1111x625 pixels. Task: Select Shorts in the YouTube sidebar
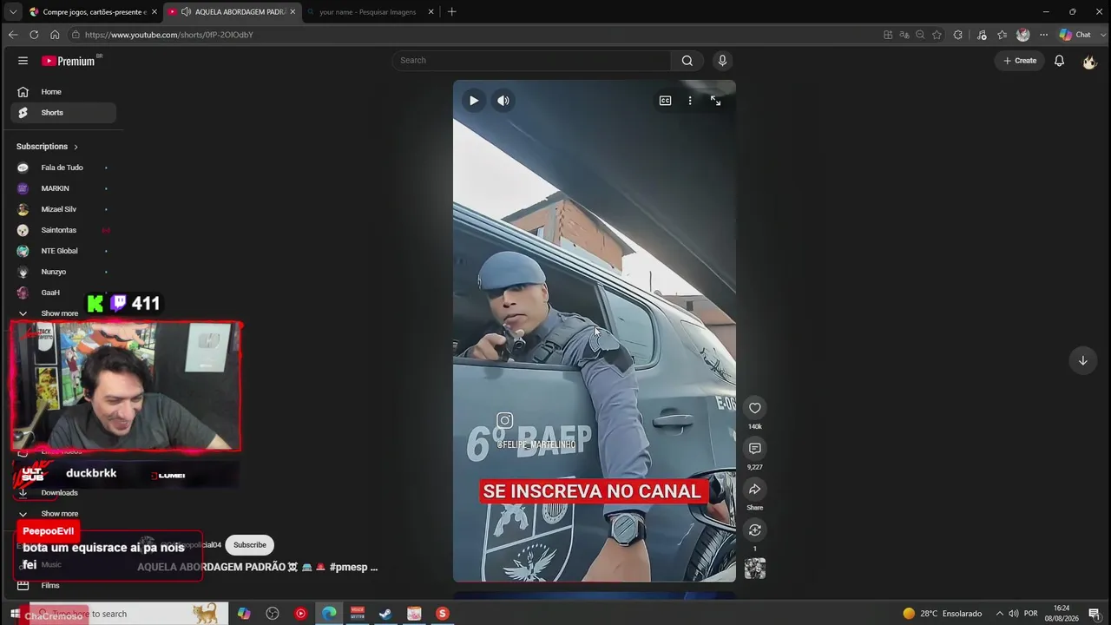click(x=63, y=113)
